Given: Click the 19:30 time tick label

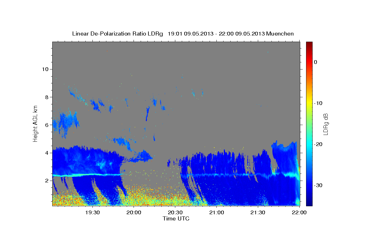Looking at the screenshot, I should pos(92,212).
